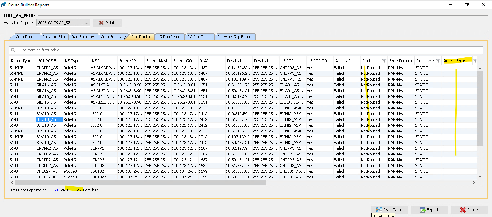Screen dimensions: 492x217
Task: Switch to the Core Routes tab
Action: 26,37
